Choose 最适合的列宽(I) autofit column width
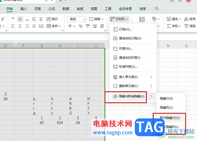The width and height of the screenshot is (197, 141). click(133, 58)
